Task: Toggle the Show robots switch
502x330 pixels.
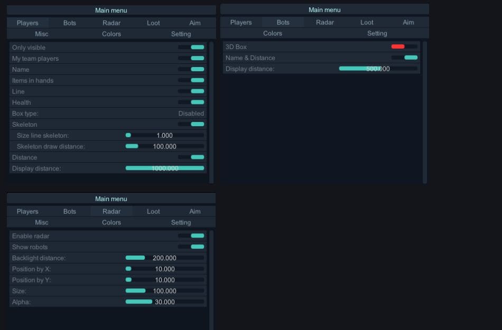Action: pos(191,247)
